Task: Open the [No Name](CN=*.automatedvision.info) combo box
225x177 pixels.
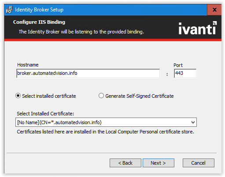Action: click(106, 122)
